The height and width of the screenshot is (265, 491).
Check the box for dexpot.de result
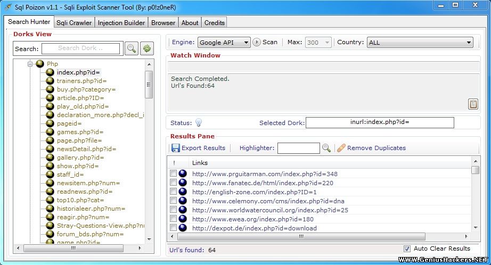173,227
